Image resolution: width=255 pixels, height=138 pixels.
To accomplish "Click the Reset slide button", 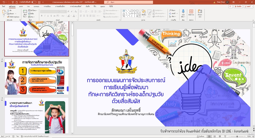I will click(x=31, y=14).
